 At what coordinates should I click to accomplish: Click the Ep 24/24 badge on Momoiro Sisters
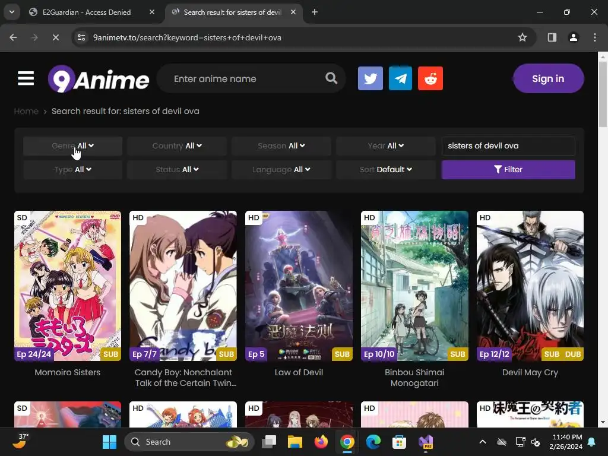[x=34, y=354]
